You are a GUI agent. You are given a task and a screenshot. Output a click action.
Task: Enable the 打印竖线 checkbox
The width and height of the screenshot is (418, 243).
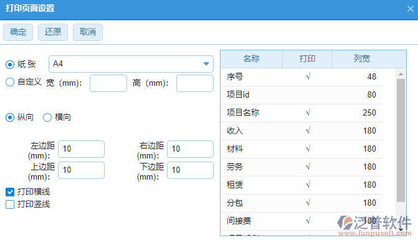(10, 204)
